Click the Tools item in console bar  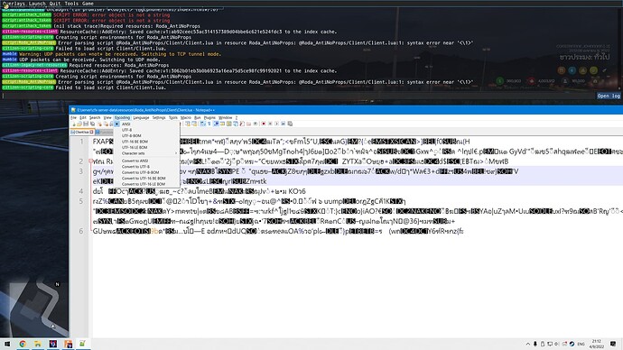(x=71, y=4)
